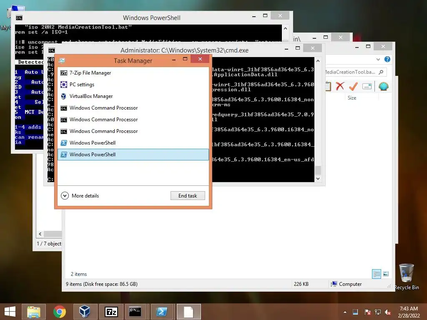Click the blank document taskbar button
427x320 pixels.
[189, 312]
